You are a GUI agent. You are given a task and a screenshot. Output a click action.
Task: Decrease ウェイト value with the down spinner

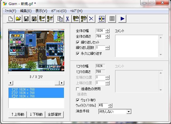[110, 107]
